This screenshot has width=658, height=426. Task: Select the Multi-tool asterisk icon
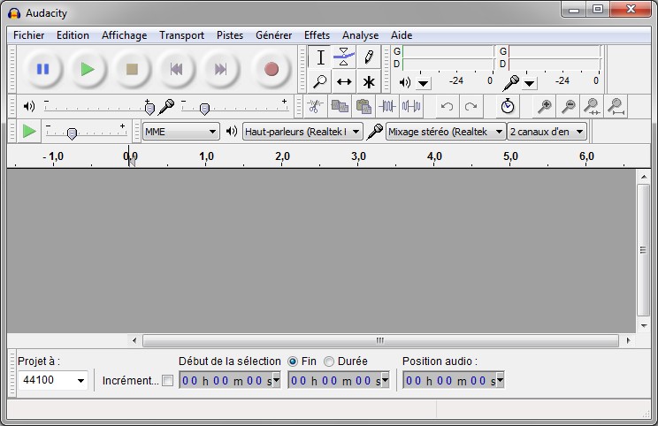pos(369,82)
